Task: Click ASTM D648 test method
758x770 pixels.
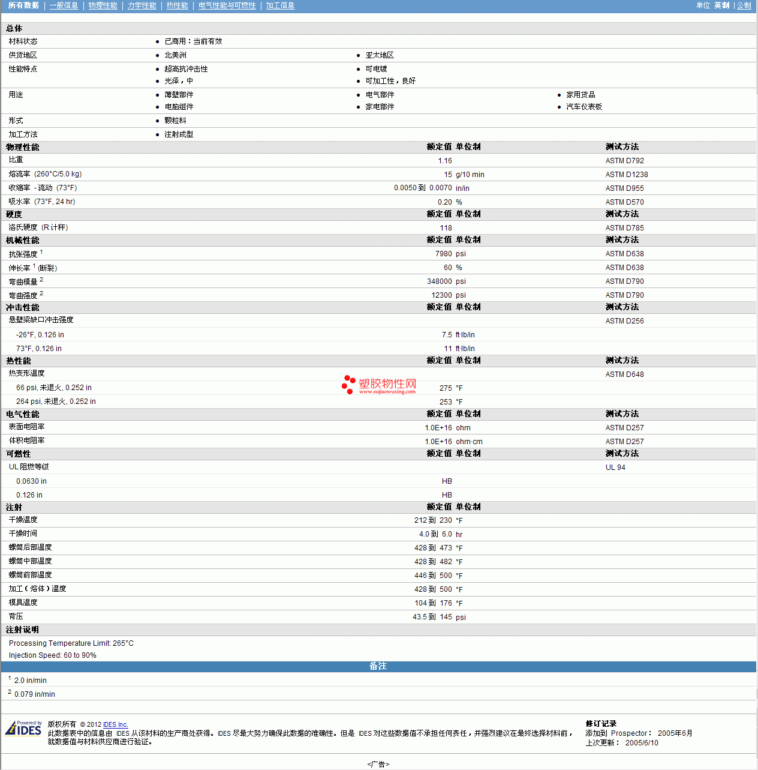Action: click(x=624, y=374)
